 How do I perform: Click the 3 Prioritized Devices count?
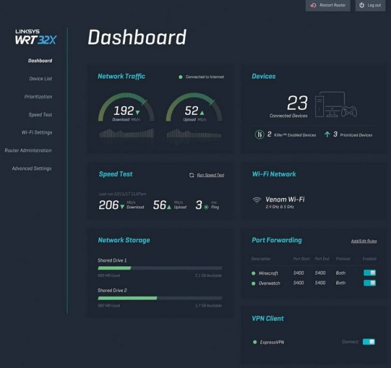coord(336,134)
